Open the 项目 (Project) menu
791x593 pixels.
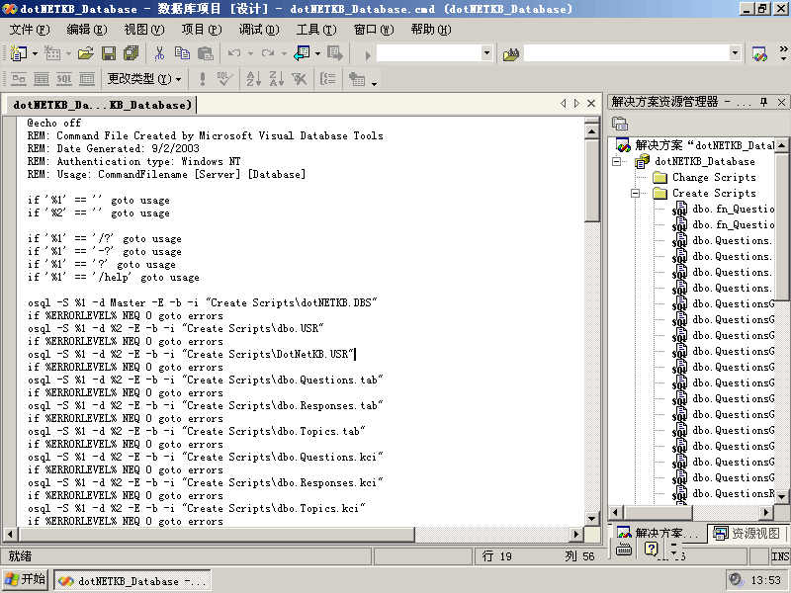202,30
